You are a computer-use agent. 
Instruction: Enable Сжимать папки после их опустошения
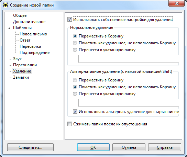pos(69,124)
